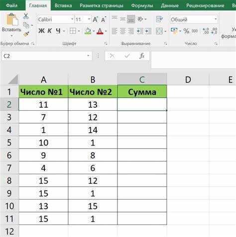This screenshot has width=236, height=237.
Task: Click the Increase Indent icon
Action: coord(148,31)
